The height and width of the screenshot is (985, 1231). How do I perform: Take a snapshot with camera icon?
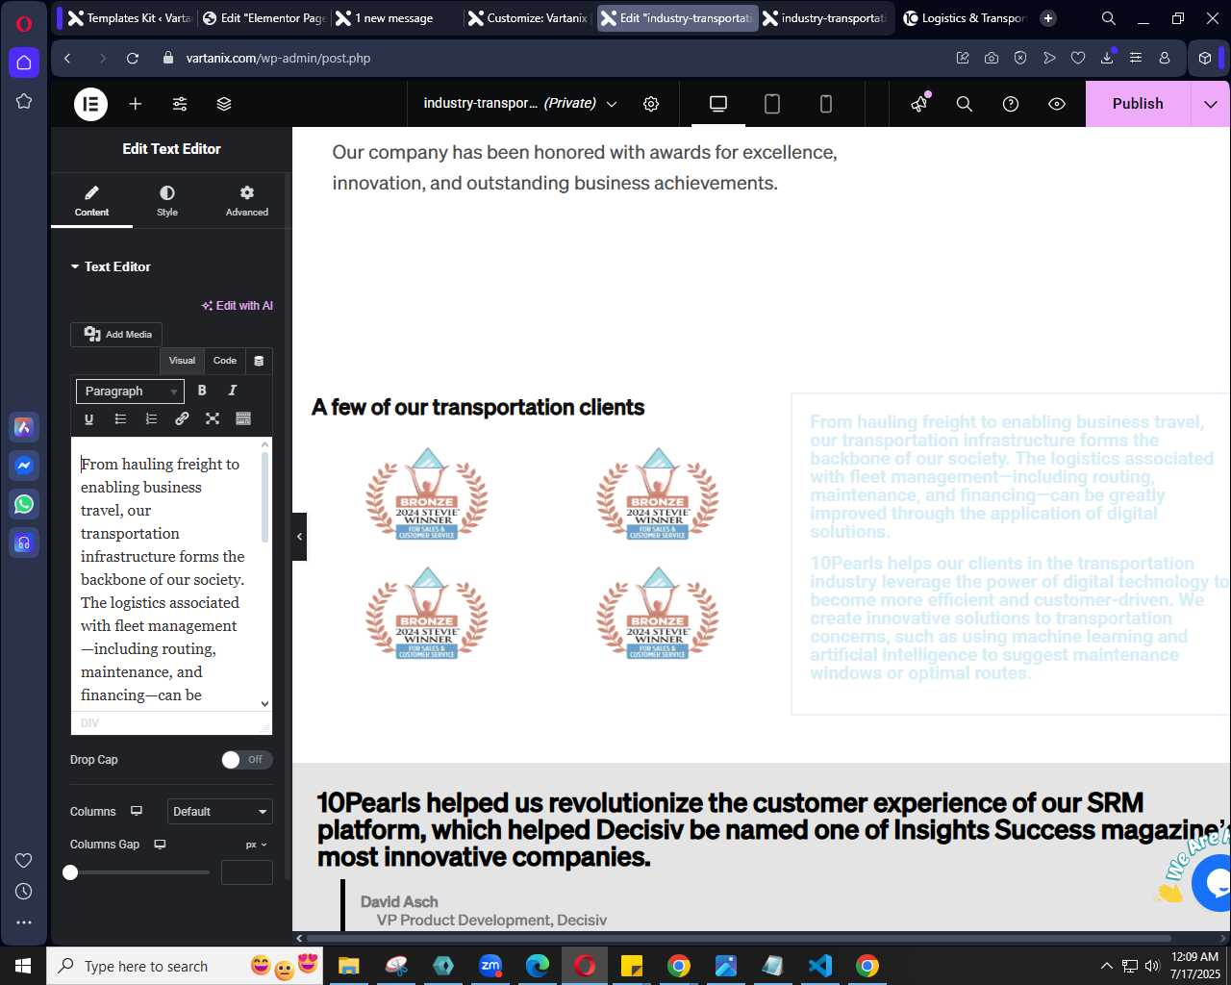(x=992, y=59)
